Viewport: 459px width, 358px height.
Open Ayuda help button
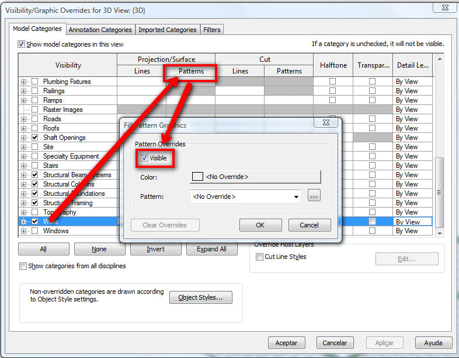[x=433, y=343]
